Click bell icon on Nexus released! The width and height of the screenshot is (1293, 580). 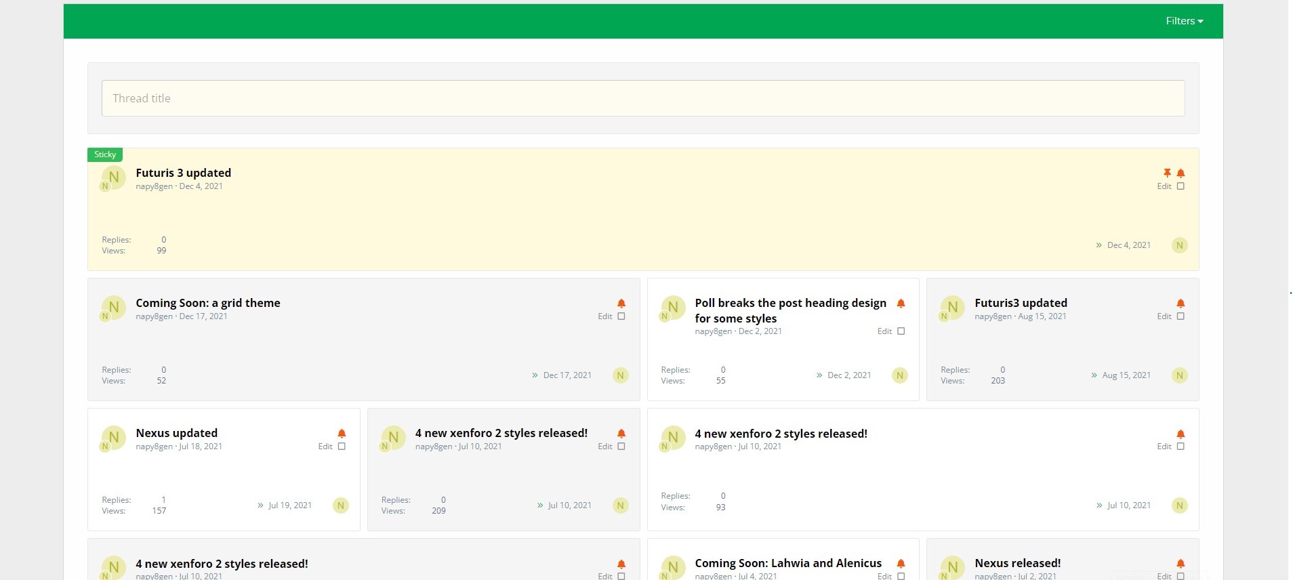[x=1181, y=564]
